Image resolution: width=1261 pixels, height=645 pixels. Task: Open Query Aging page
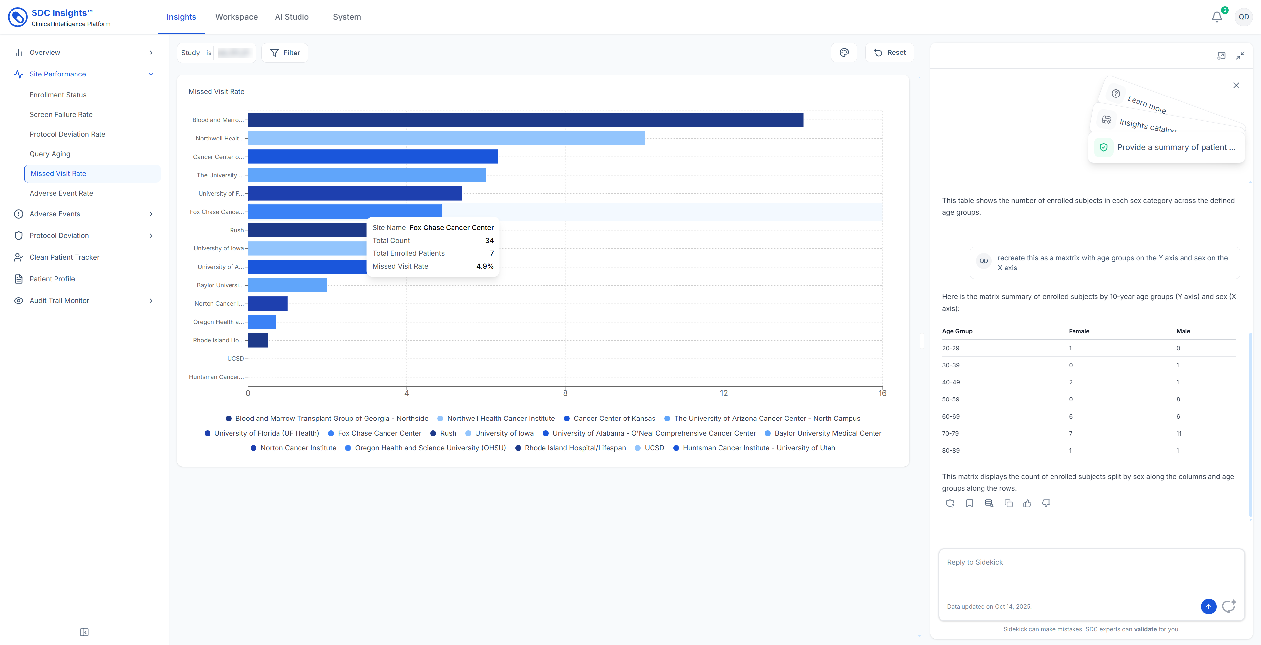pyautogui.click(x=50, y=154)
